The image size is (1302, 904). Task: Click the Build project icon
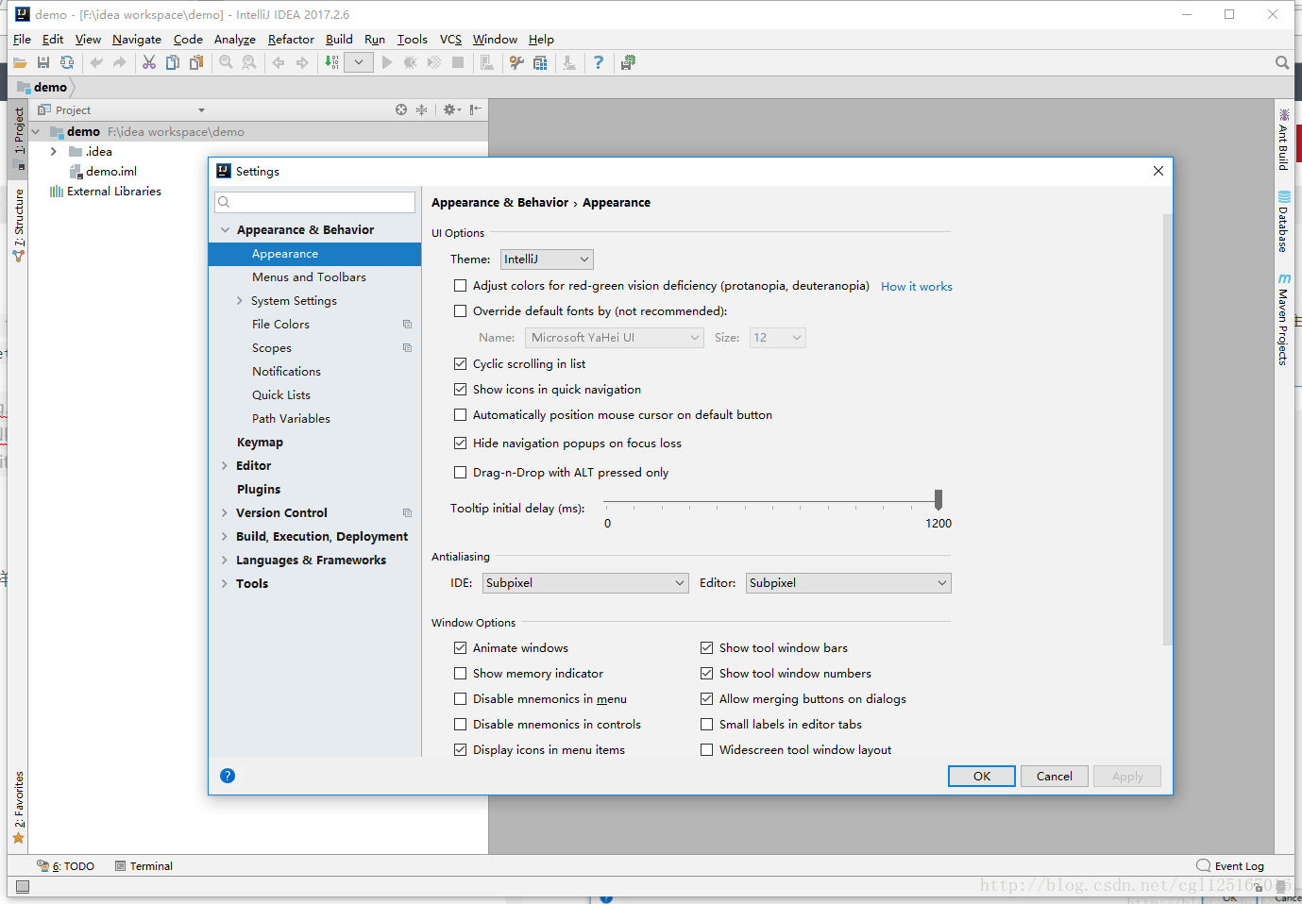(331, 62)
